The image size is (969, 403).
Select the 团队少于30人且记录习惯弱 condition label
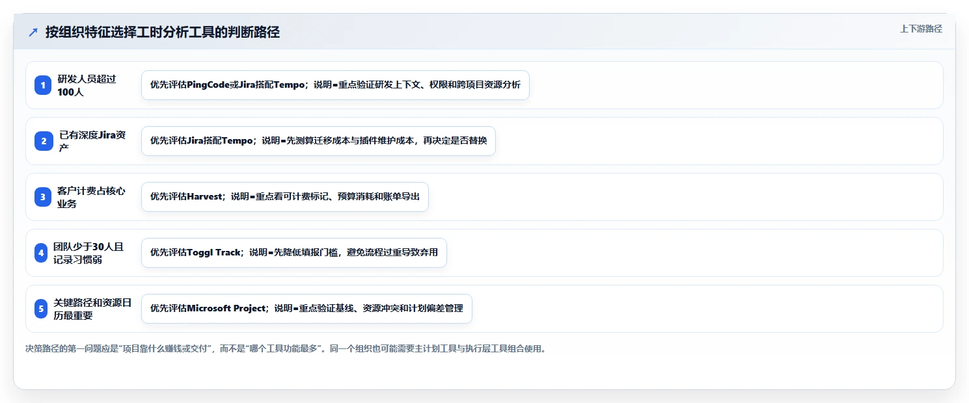tap(89, 253)
